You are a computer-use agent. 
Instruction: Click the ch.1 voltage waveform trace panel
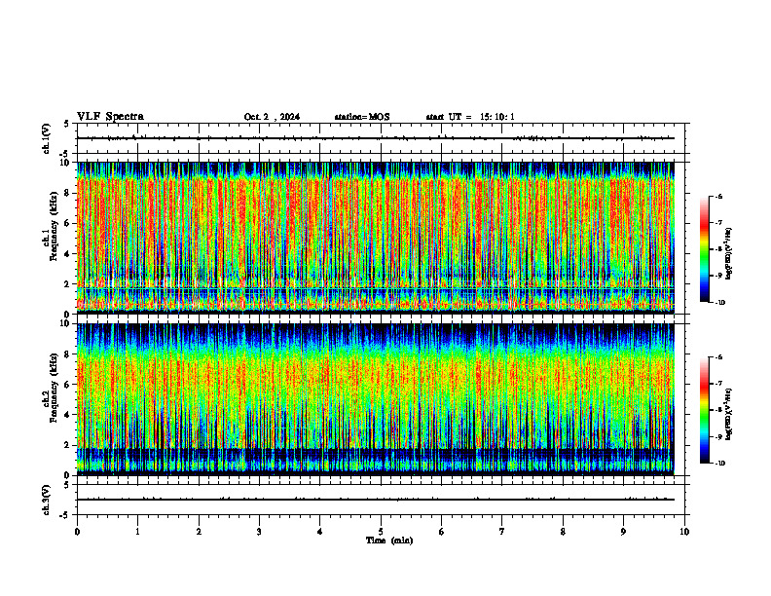(381, 138)
